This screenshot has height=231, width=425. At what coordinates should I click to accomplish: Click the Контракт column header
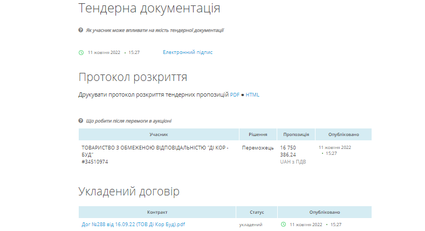pos(157,212)
